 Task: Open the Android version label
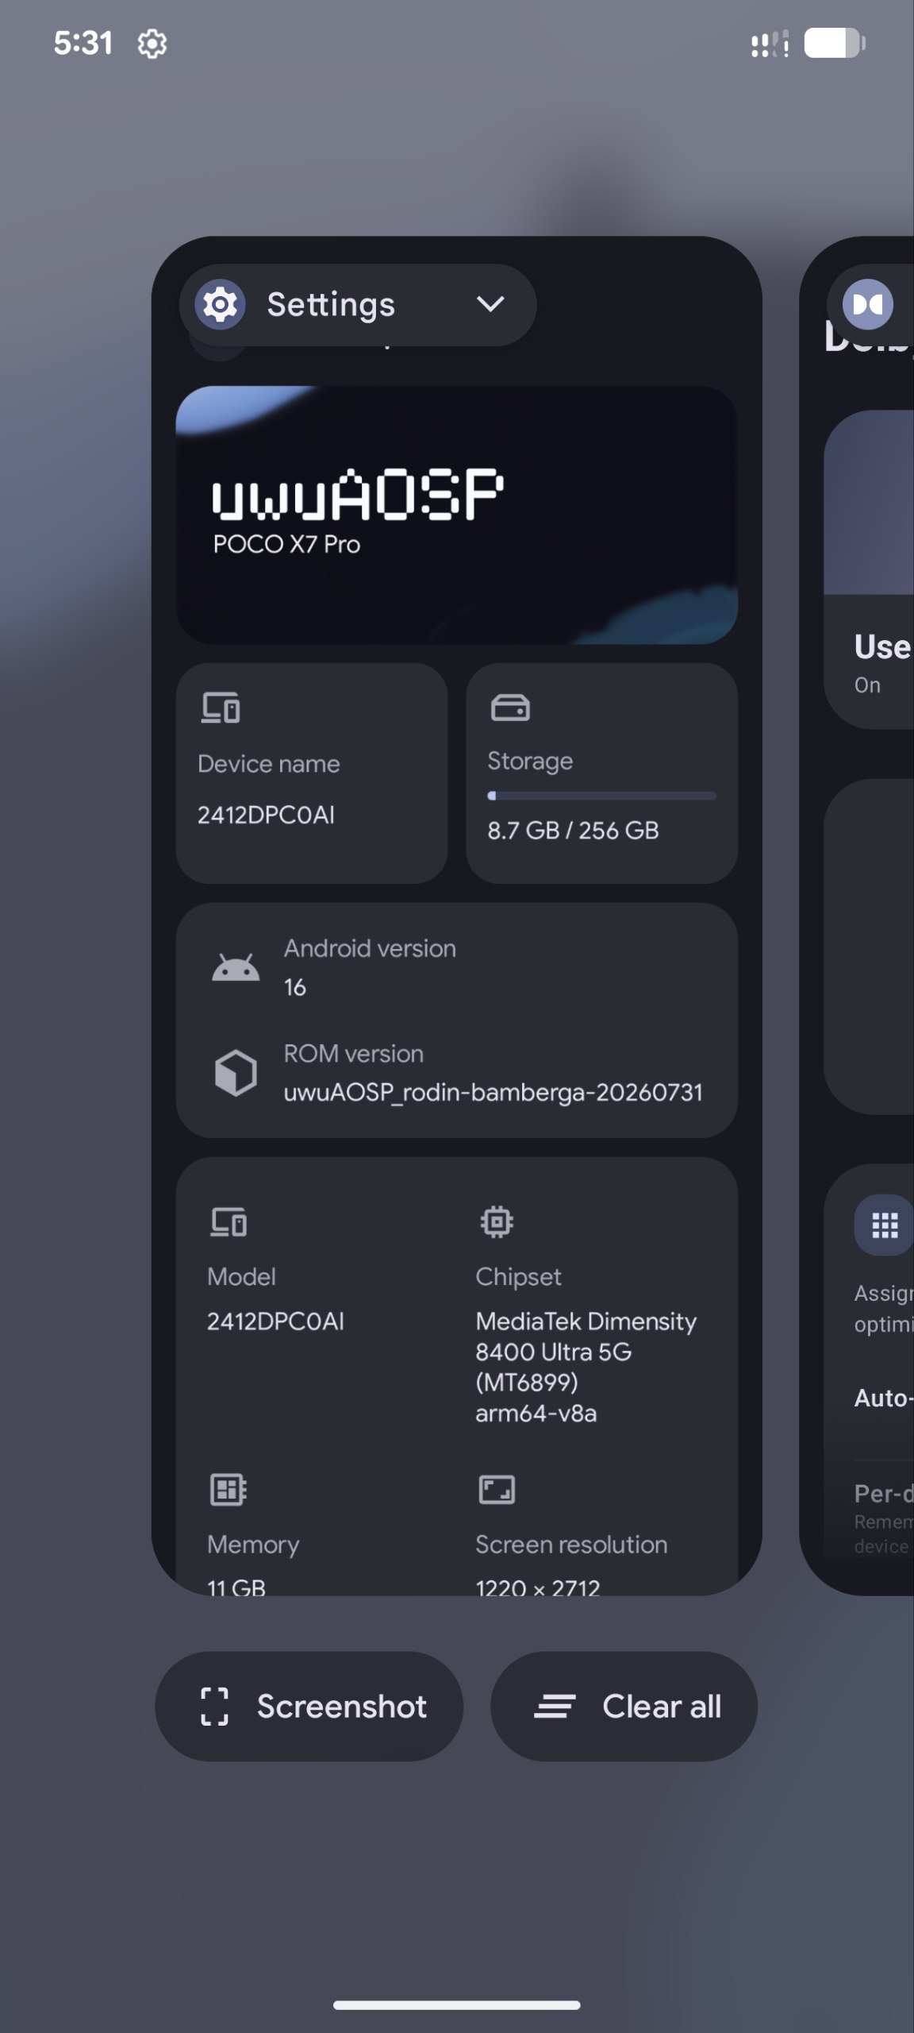pyautogui.click(x=370, y=948)
